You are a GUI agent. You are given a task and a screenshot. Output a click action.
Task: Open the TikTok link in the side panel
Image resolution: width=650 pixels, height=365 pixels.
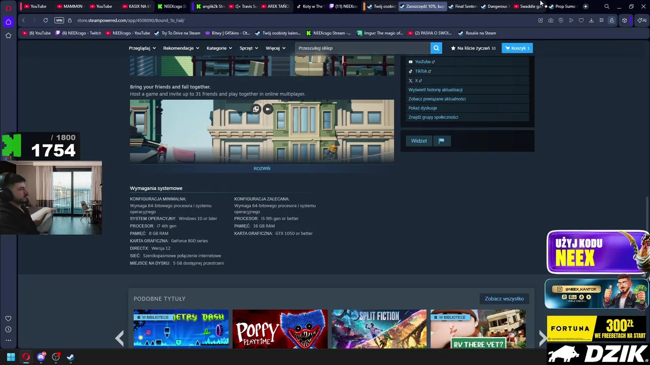420,71
